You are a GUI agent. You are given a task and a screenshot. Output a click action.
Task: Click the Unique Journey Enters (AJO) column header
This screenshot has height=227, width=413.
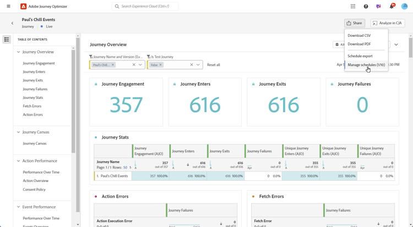pyautogui.click(x=301, y=151)
